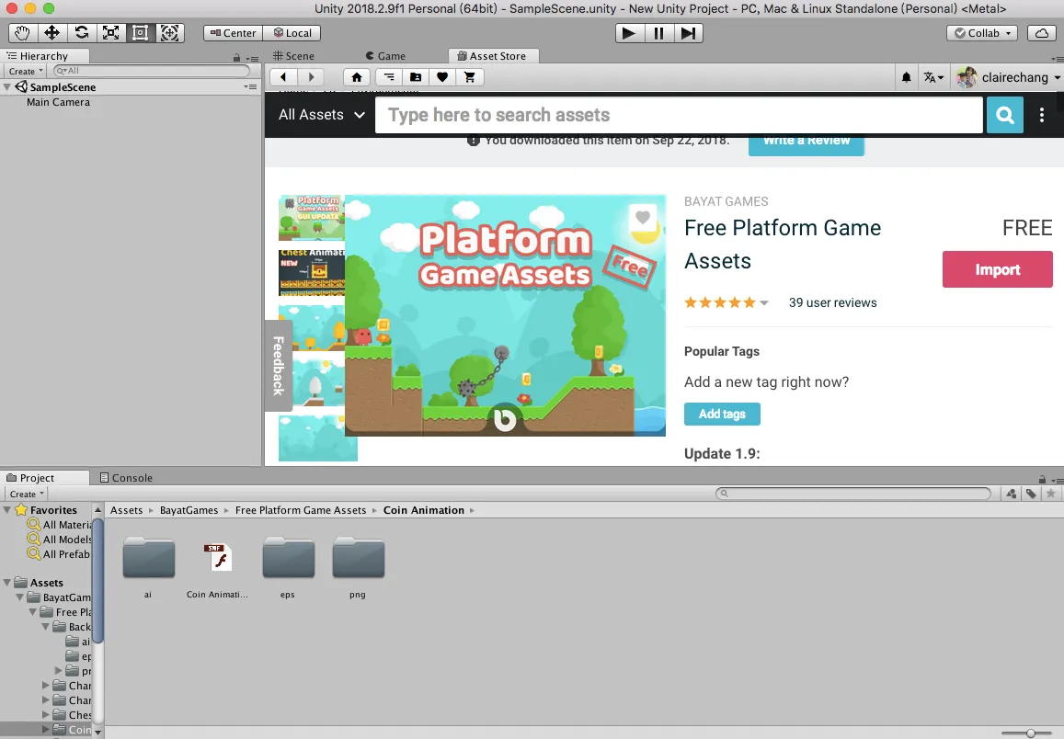The height and width of the screenshot is (739, 1064).
Task: Select All Materials favorite search
Action: pos(58,525)
